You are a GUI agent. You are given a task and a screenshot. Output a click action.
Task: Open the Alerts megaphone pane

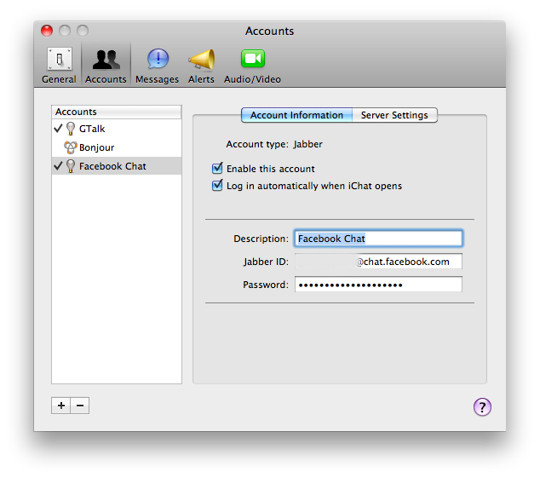[201, 65]
